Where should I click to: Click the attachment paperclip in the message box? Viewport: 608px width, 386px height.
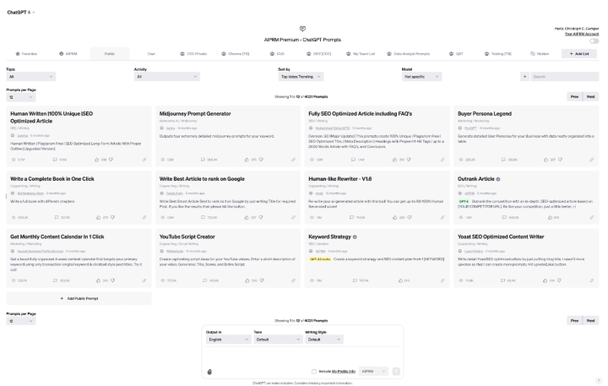click(x=209, y=371)
